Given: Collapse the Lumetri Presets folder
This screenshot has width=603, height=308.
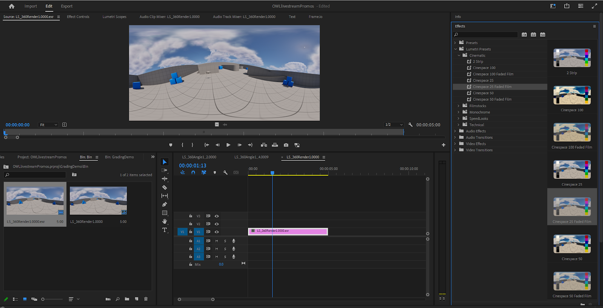Looking at the screenshot, I should coord(455,49).
